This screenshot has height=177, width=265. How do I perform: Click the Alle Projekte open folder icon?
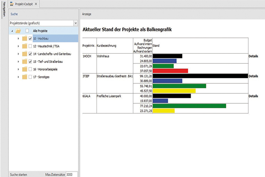pyautogui.click(x=18, y=31)
